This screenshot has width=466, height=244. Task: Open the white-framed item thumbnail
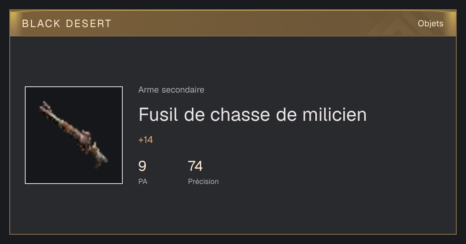click(74, 135)
